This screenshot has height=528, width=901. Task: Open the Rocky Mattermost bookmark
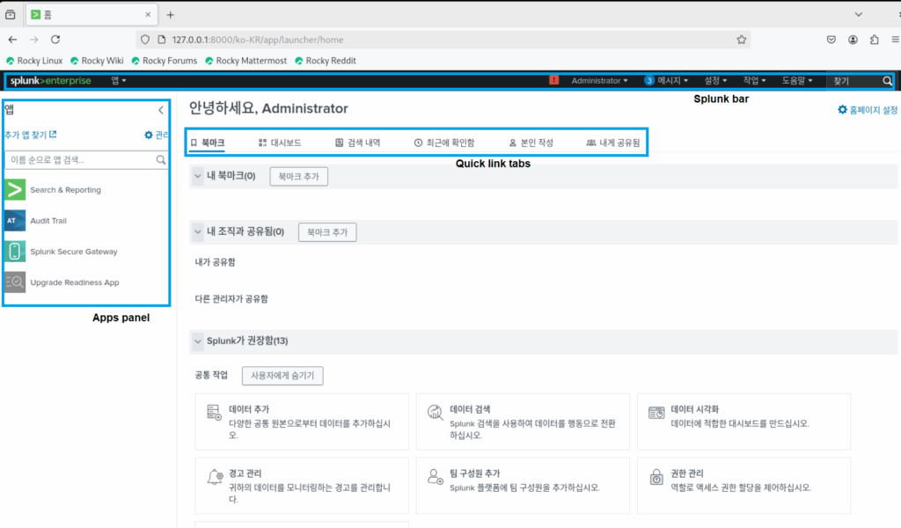[x=245, y=61]
